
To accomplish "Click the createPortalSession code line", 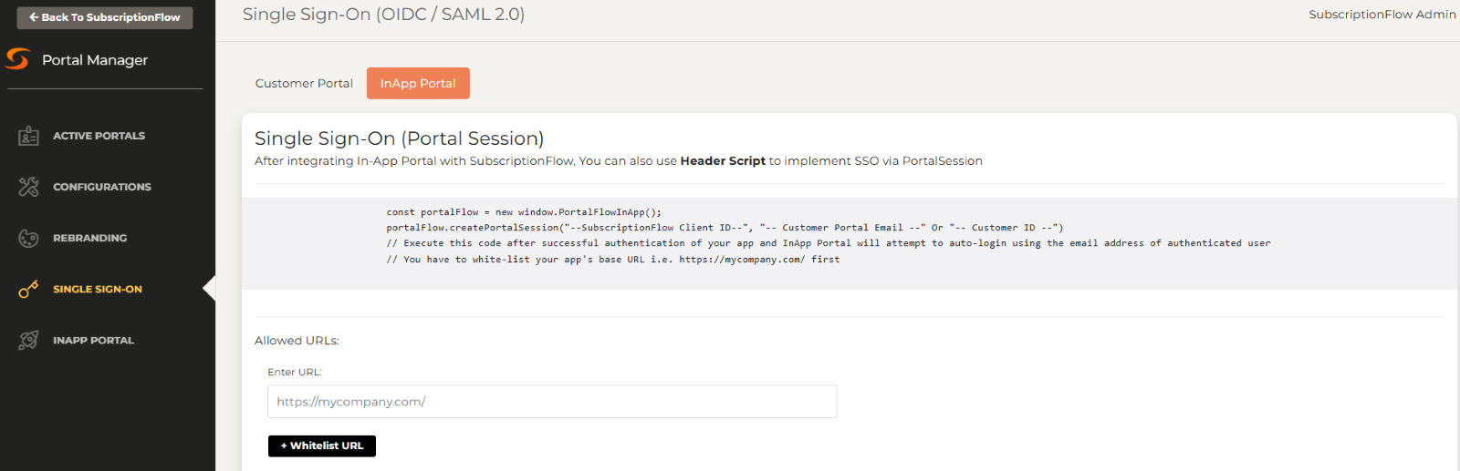I will click(725, 228).
